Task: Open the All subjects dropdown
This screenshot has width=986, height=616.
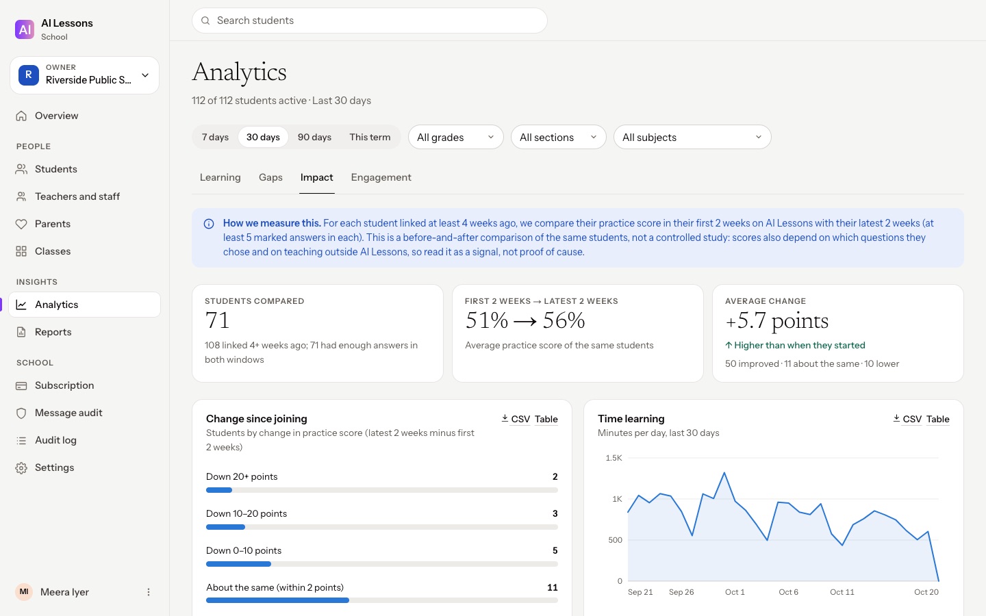Action: (692, 137)
